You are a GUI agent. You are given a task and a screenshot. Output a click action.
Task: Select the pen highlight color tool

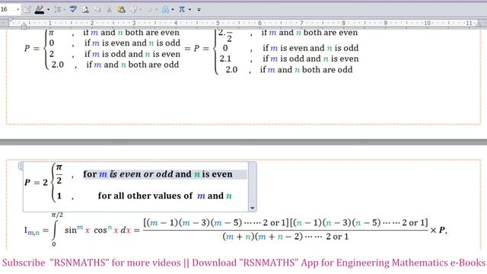click(x=40, y=10)
